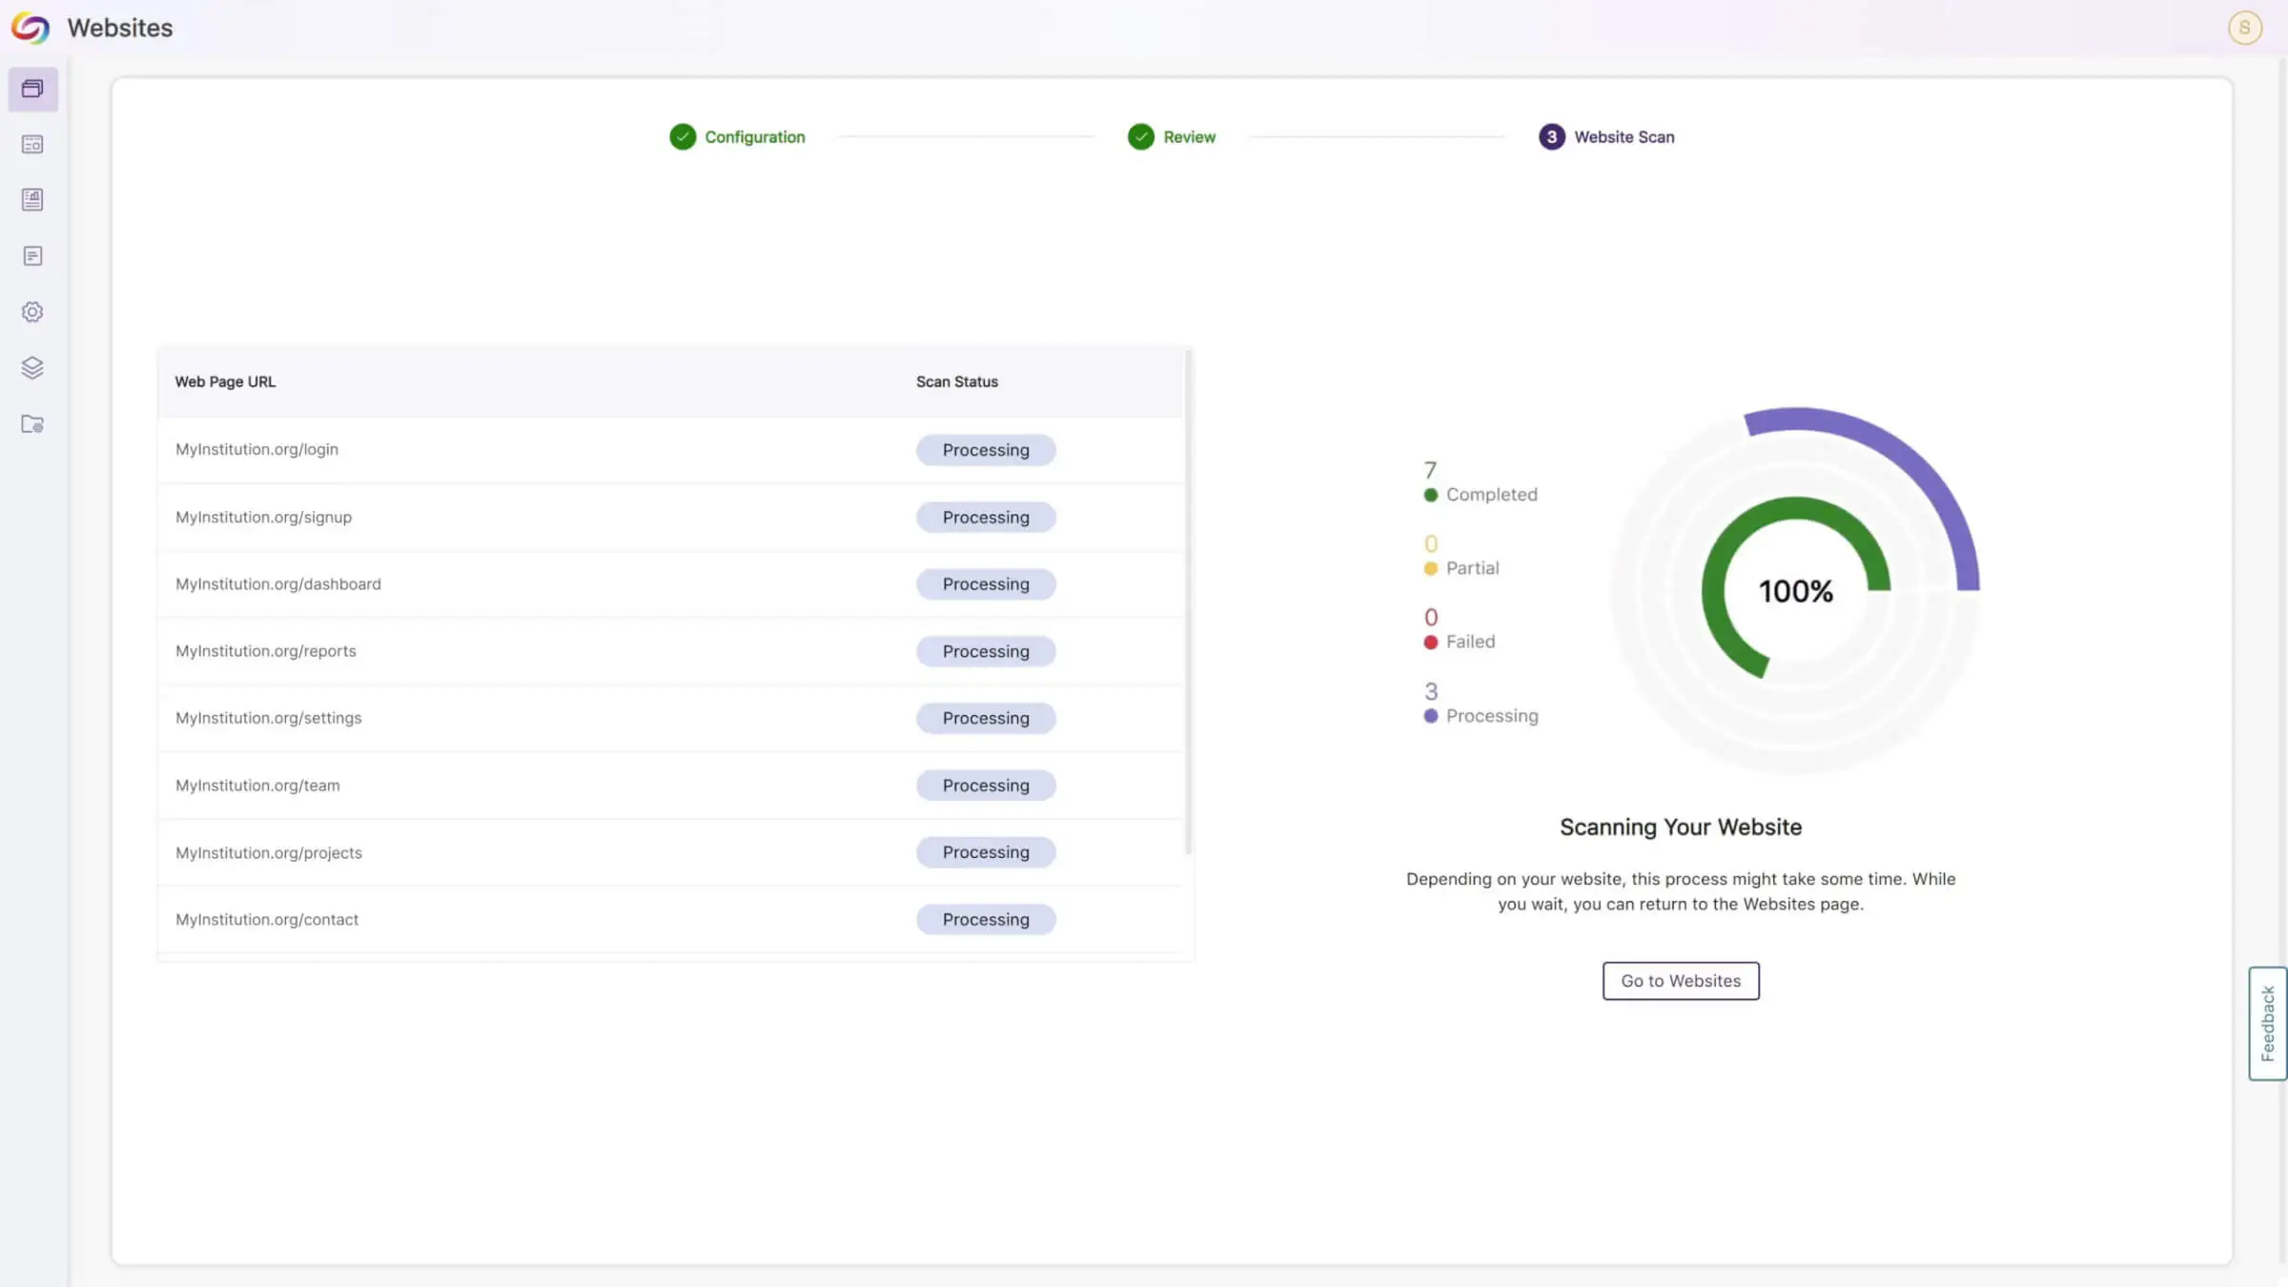This screenshot has width=2288, height=1287.
Task: Click the Scan Status column header
Action: click(957, 381)
